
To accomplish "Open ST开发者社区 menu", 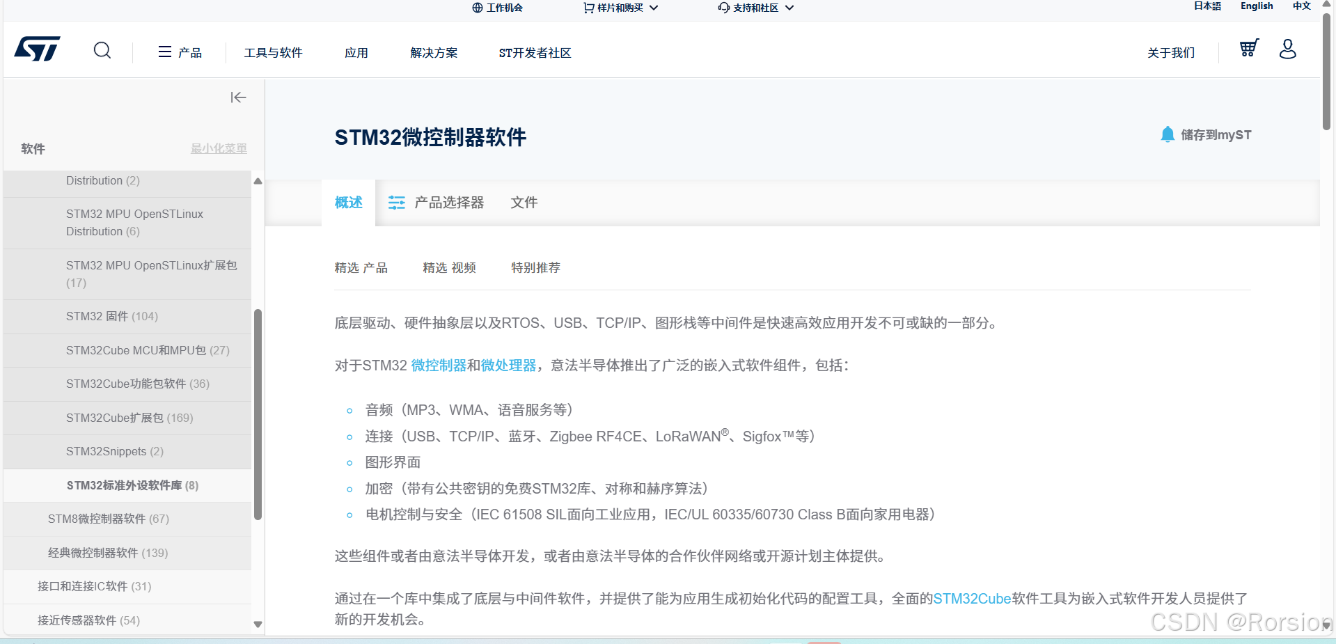I will pos(535,53).
